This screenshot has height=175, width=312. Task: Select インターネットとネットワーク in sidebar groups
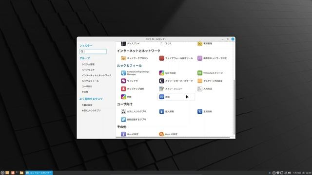[x=97, y=75]
